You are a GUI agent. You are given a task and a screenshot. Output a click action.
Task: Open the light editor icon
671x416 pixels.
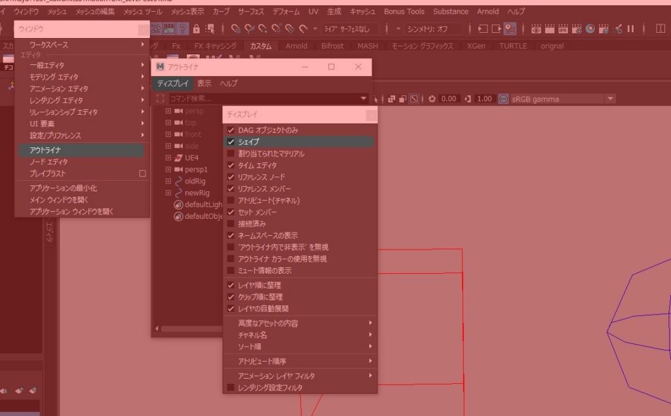tap(617, 29)
